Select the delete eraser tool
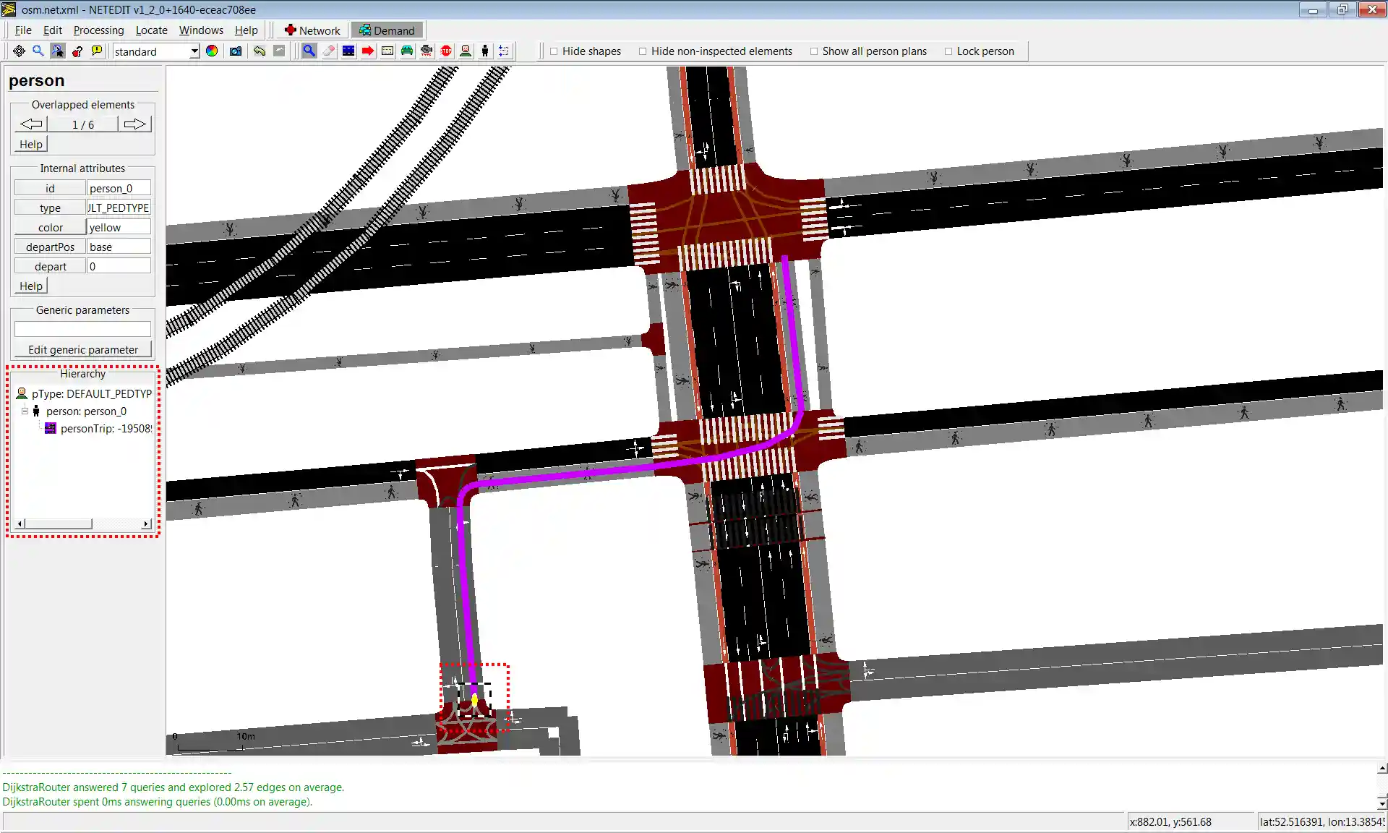Viewport: 1388px width, 833px height. 329,51
